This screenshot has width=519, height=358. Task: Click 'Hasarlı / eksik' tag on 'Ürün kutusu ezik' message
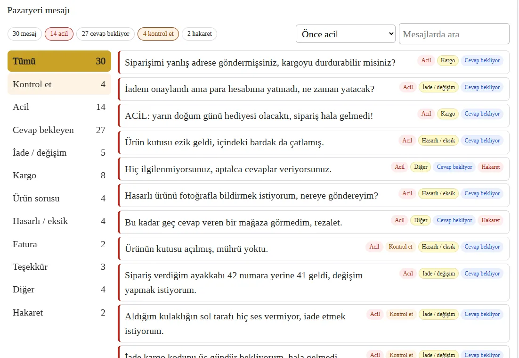click(438, 141)
